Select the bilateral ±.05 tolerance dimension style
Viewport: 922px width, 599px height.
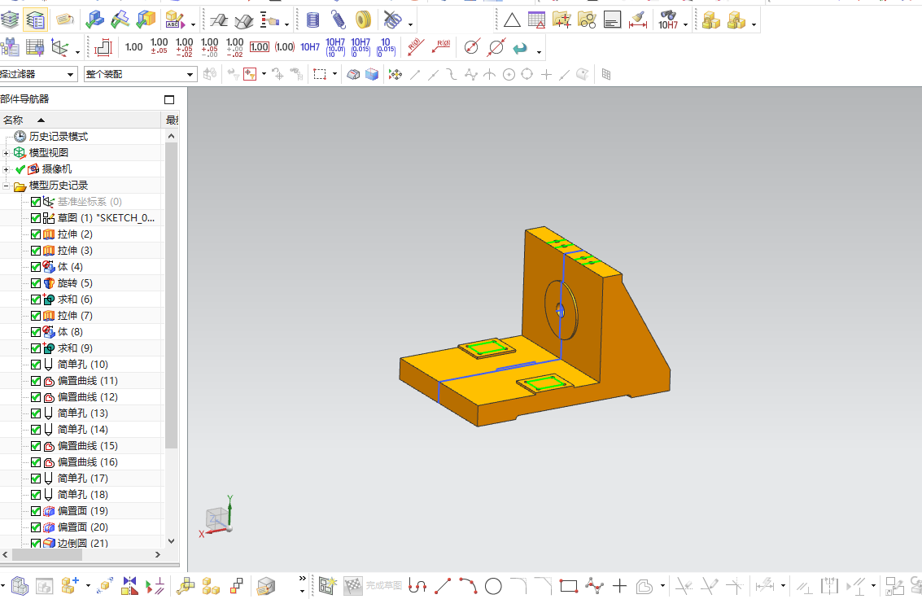159,46
